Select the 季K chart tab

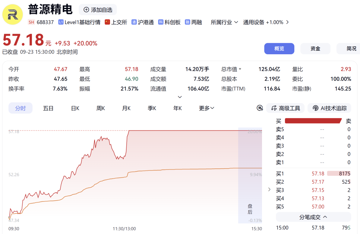[x=152, y=108]
